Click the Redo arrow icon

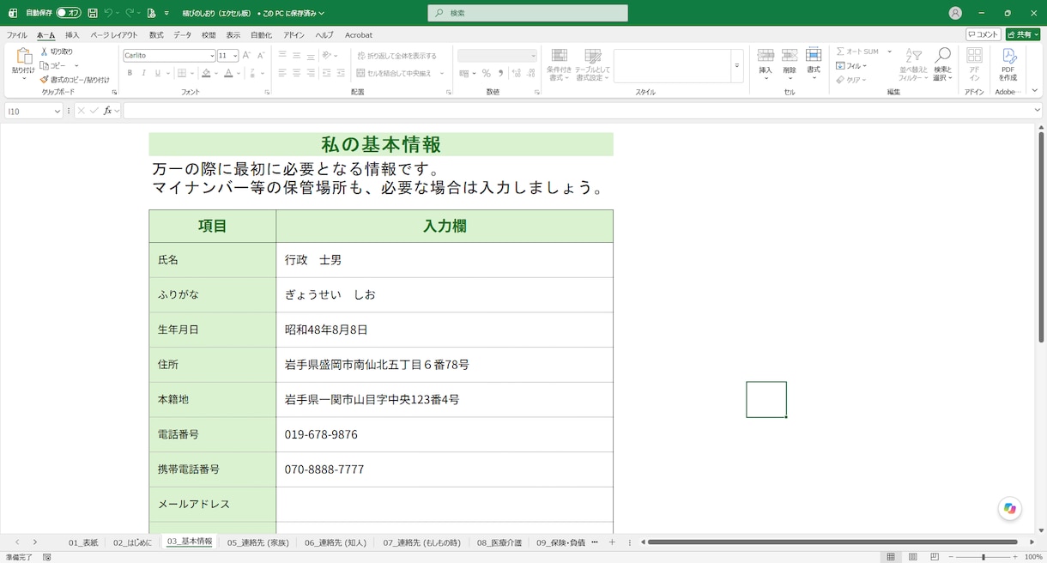[x=130, y=13]
